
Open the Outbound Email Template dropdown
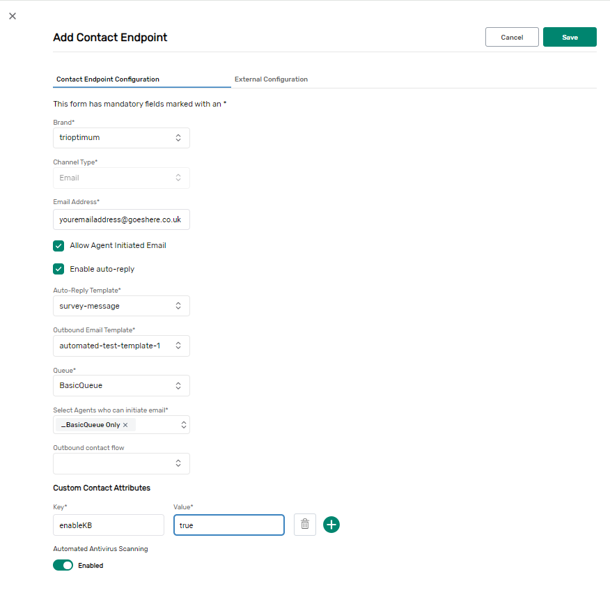click(x=121, y=346)
